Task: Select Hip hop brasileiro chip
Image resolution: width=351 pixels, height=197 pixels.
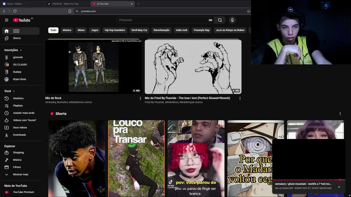Action: coord(115,30)
